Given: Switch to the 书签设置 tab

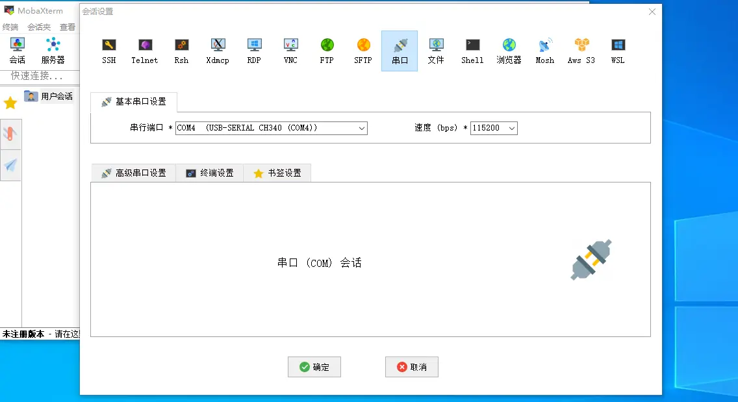Looking at the screenshot, I should coord(277,173).
